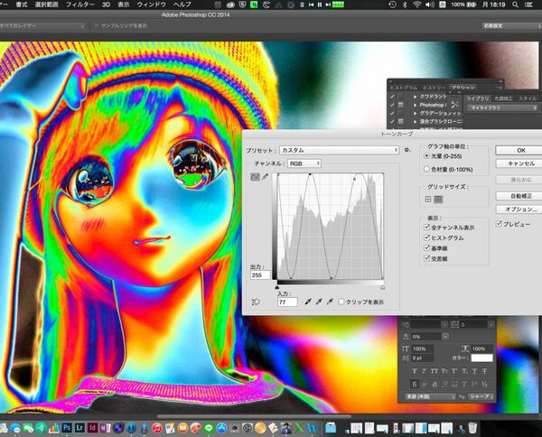
Task: Toggle standard ligatures fi icon
Action: (x=415, y=384)
